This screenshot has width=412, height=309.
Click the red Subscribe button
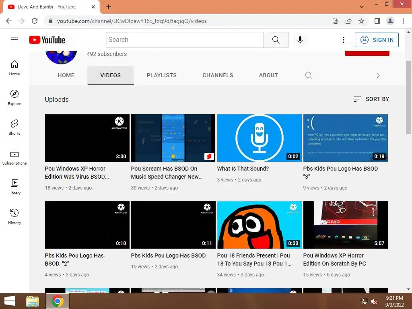click(x=367, y=54)
